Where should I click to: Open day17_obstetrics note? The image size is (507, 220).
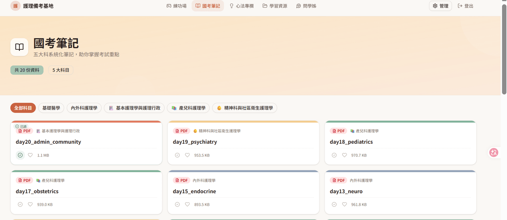click(x=37, y=191)
